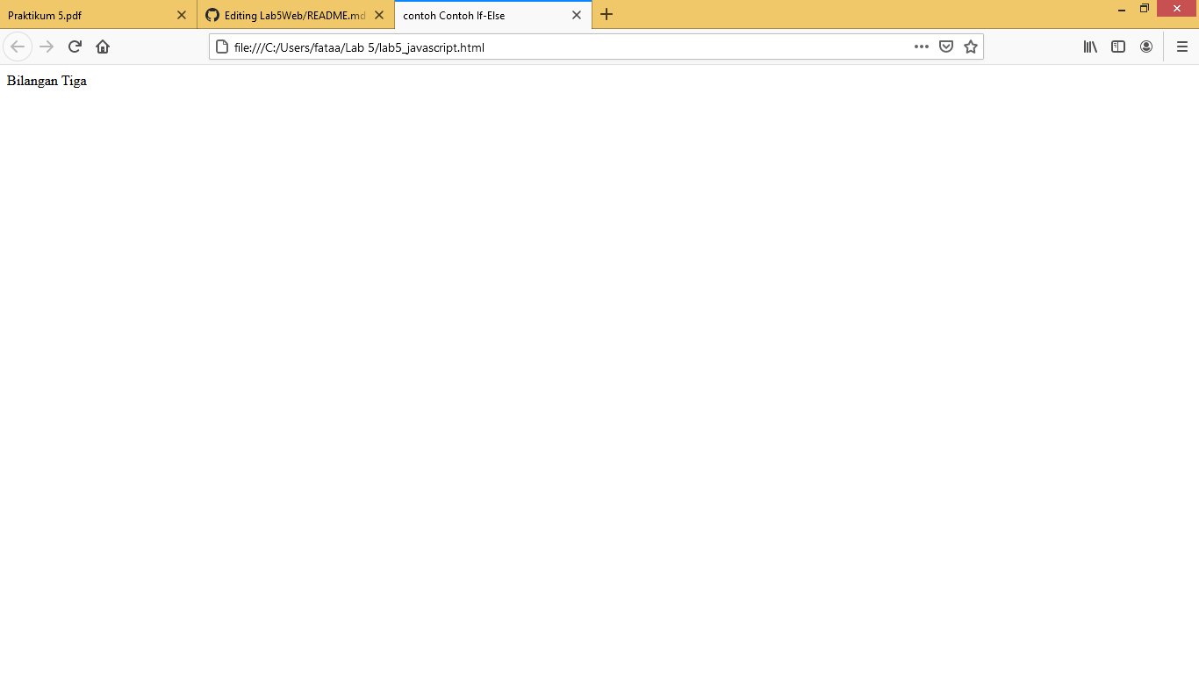The image size is (1199, 674).
Task: Click the Library (bookshelf) icon
Action: [1089, 47]
